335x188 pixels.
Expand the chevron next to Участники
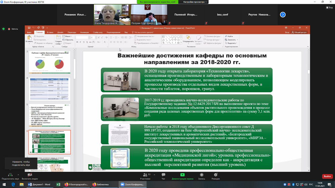click(x=154, y=175)
